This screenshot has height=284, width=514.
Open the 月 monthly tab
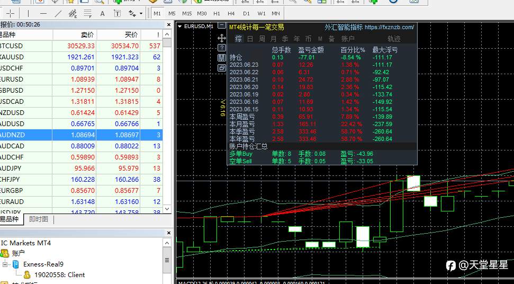[273, 39]
